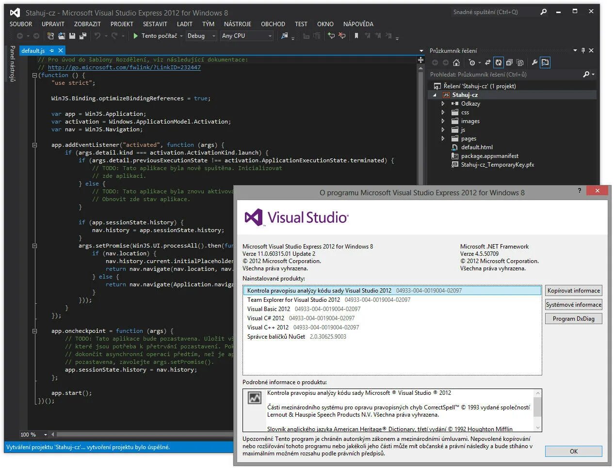Toggle pin on default.js tab
Viewport: 614px width, 468px height.
(x=51, y=50)
